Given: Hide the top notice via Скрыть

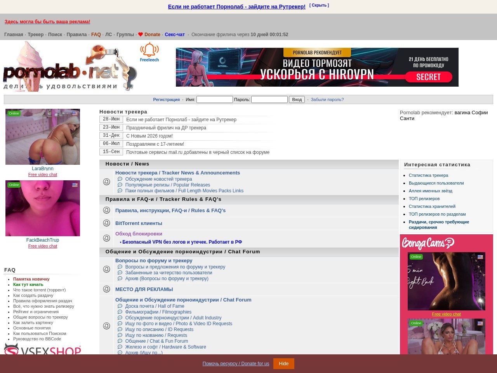Looking at the screenshot, I should tap(319, 5).
